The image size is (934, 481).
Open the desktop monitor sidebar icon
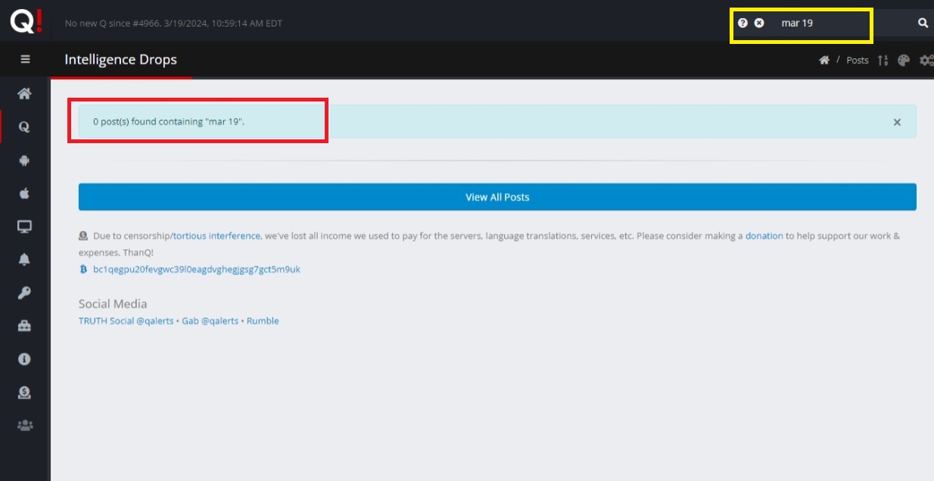(24, 226)
